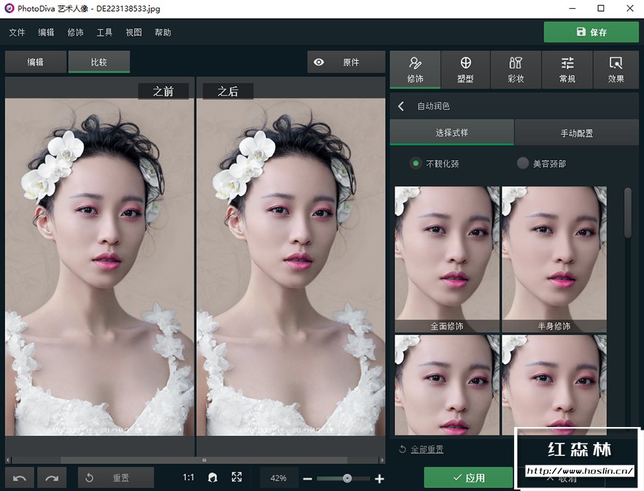Switch to the 彩妆 makeup panel
Viewport: 644px width, 491px height.
click(x=515, y=69)
